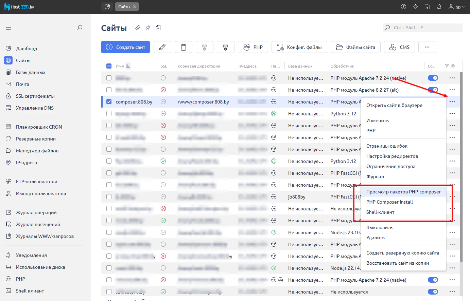Collapse sidebar with hamburger menu icon
470x301 pixels.
pyautogui.click(x=8, y=27)
